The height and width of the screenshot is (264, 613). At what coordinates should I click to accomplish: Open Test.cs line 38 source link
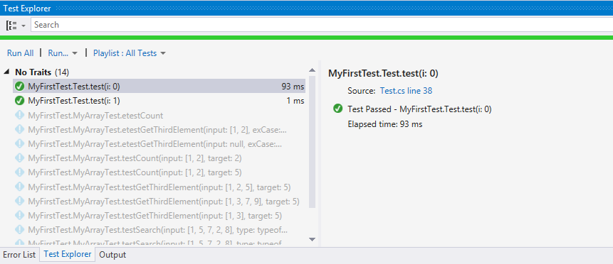pos(406,91)
